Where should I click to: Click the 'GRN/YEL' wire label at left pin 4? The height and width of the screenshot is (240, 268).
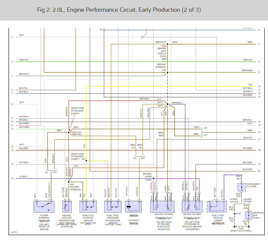coord(24,60)
